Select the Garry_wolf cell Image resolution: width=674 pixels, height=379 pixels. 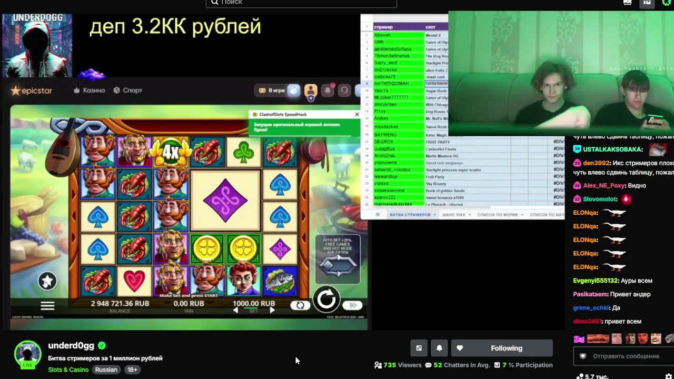point(398,63)
